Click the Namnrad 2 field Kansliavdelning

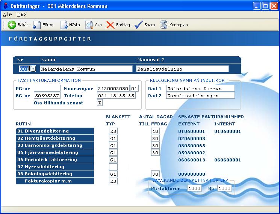182,69
